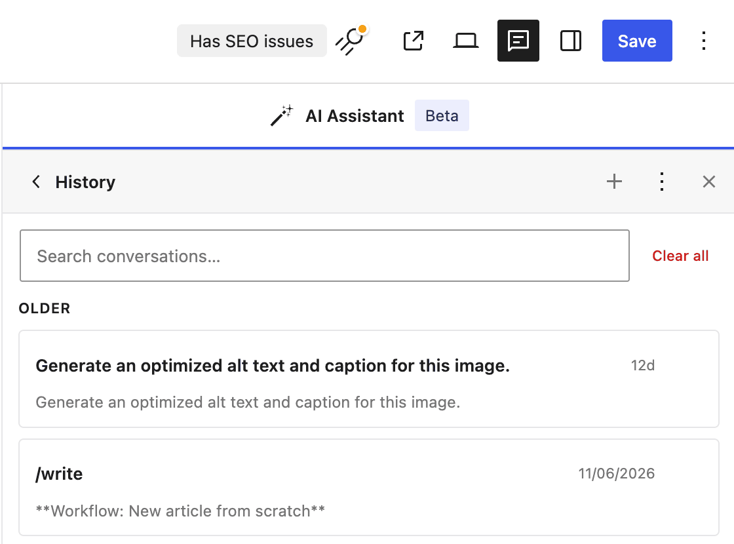The height and width of the screenshot is (544, 734).
Task: Click the 12d timestamp
Action: tap(643, 365)
